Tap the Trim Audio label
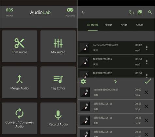This screenshot has width=155, height=137. 20,52
